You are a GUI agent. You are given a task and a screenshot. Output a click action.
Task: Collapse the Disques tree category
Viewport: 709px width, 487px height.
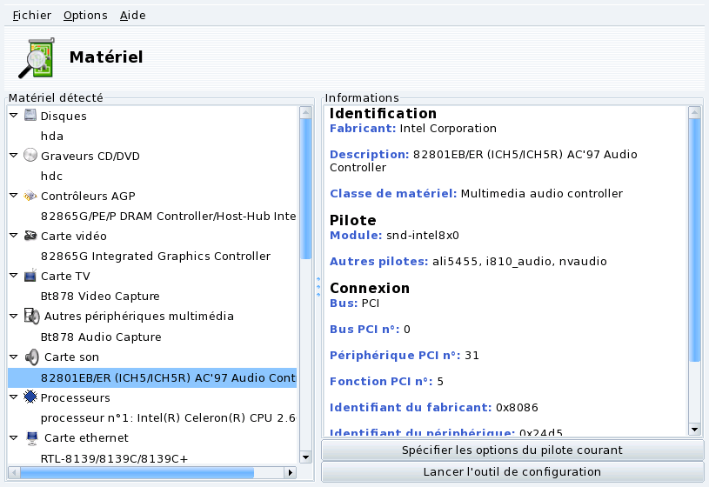14,116
